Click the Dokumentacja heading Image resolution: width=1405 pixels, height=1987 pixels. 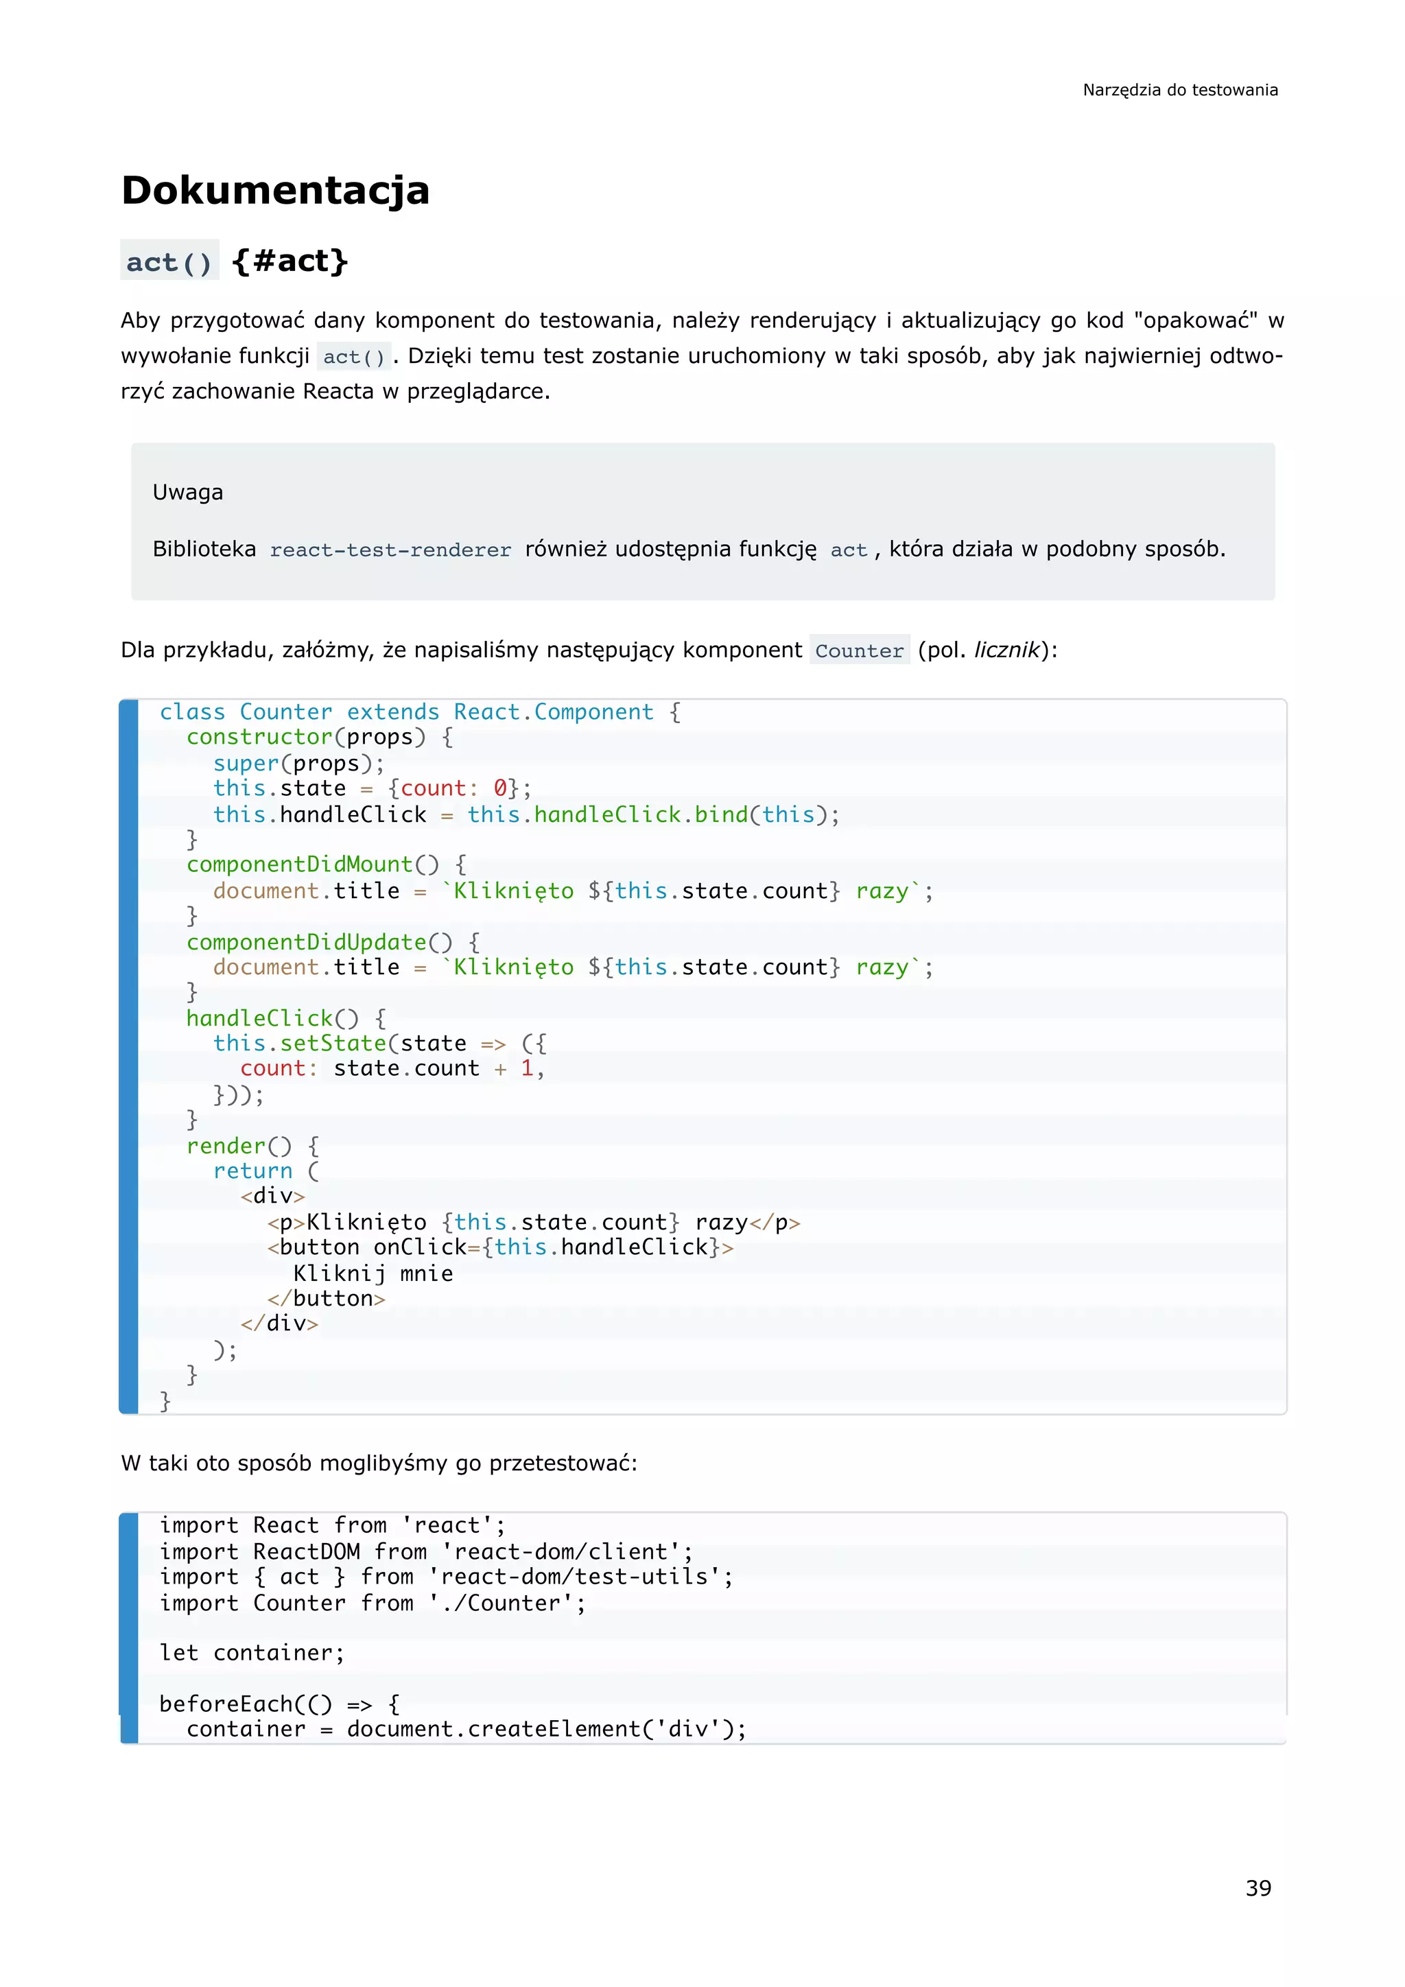(275, 190)
